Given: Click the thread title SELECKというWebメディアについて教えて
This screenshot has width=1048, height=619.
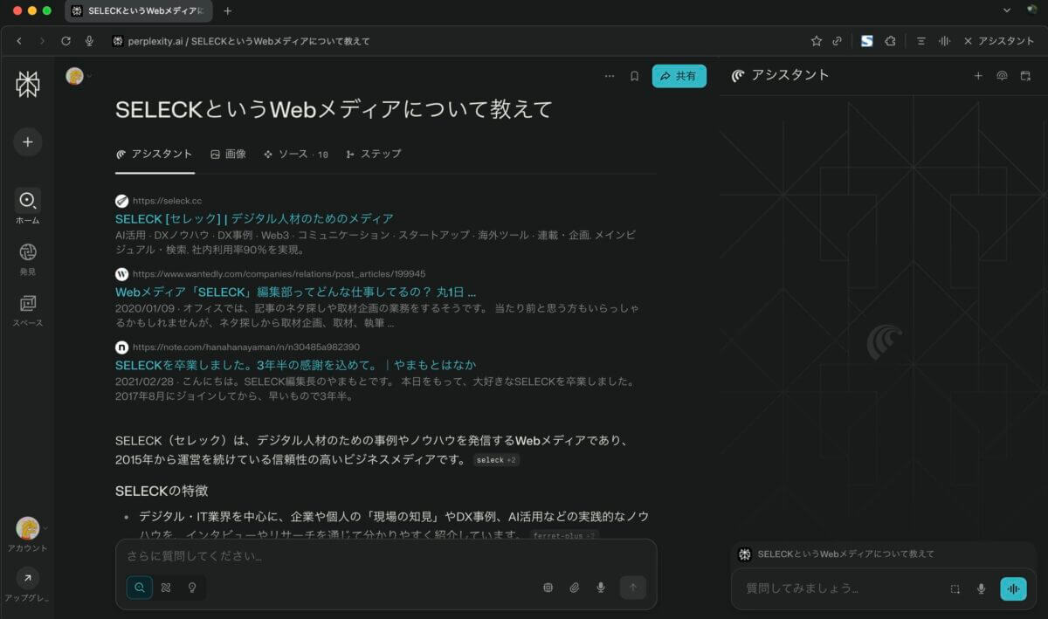Looking at the screenshot, I should click(334, 109).
